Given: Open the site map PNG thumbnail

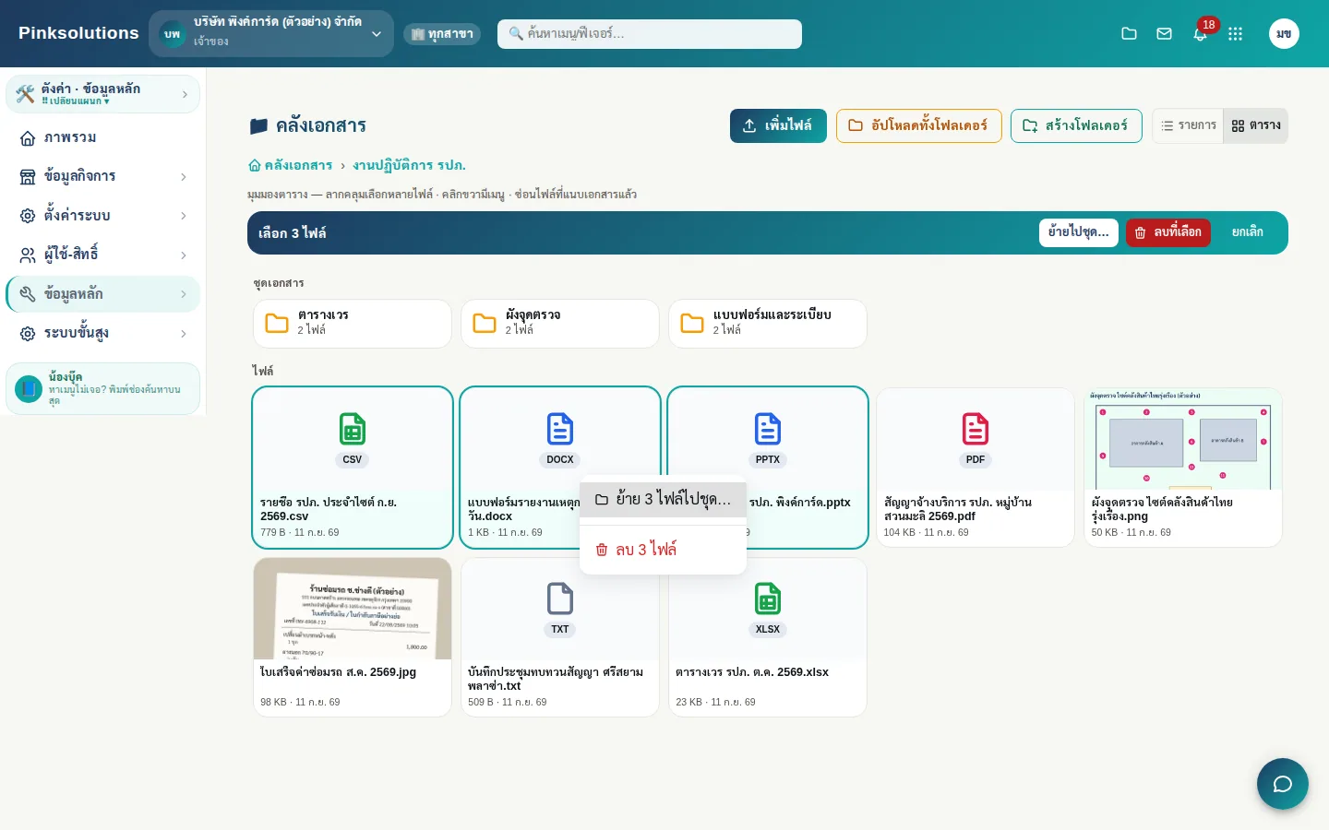Looking at the screenshot, I should (x=1183, y=439).
